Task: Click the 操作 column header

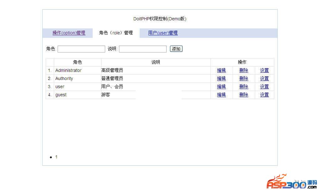Action: tap(242, 62)
